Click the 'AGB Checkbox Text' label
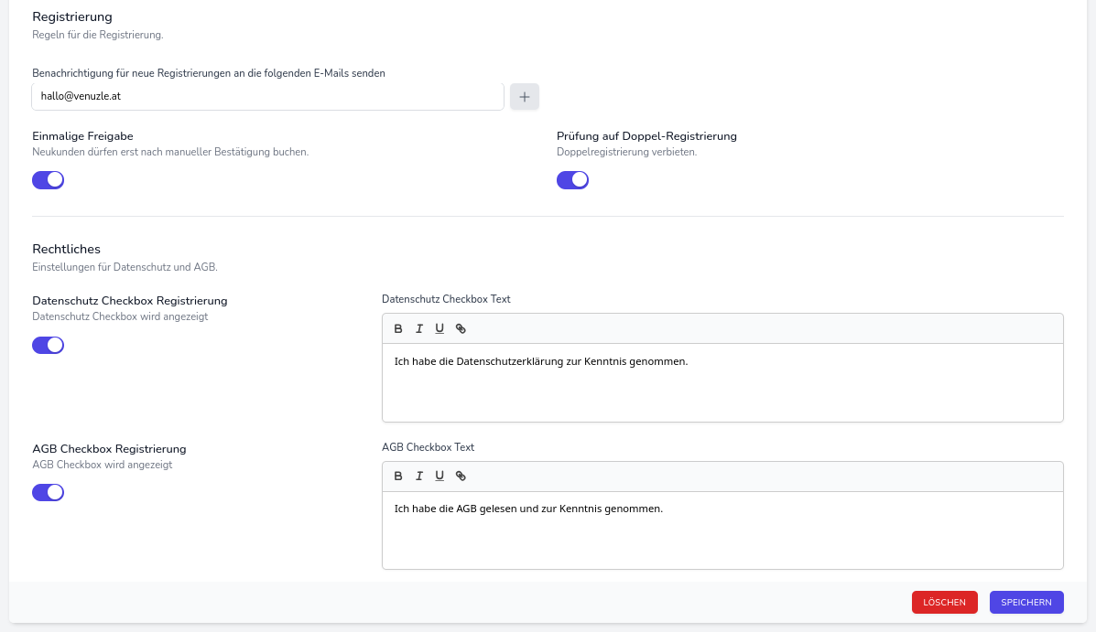The image size is (1096, 632). click(x=428, y=447)
